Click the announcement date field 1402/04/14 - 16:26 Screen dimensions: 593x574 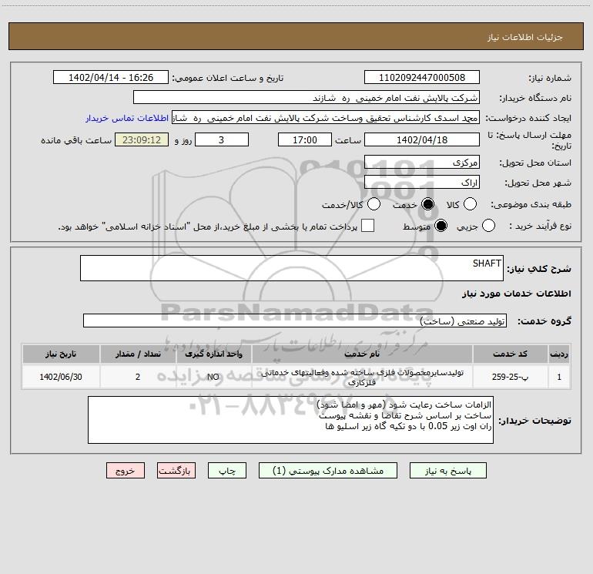click(111, 78)
